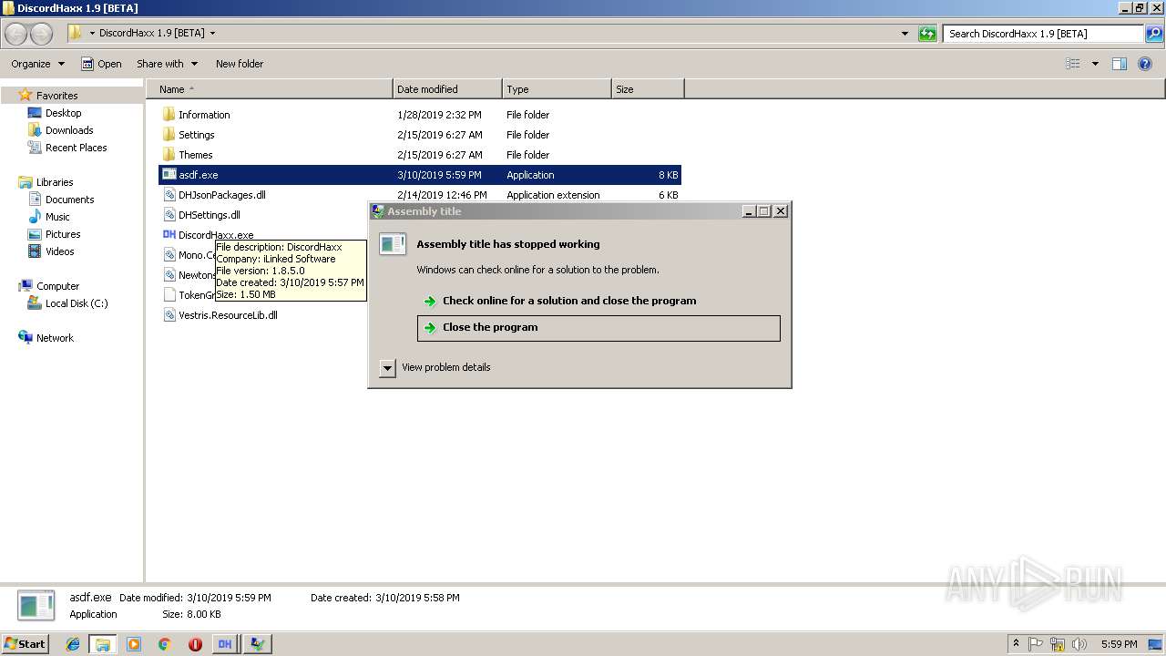The width and height of the screenshot is (1166, 656).
Task: Open the Action Center flag tray icon
Action: pos(1036,644)
